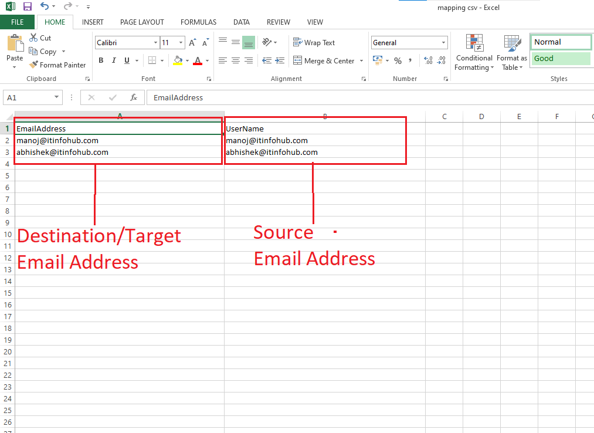Expand the Paste options arrow
The height and width of the screenshot is (433, 594).
pos(15,67)
